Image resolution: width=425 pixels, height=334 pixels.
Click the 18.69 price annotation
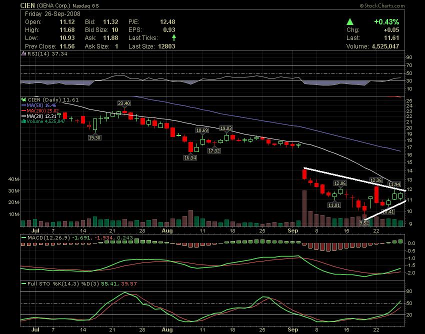pos(202,130)
